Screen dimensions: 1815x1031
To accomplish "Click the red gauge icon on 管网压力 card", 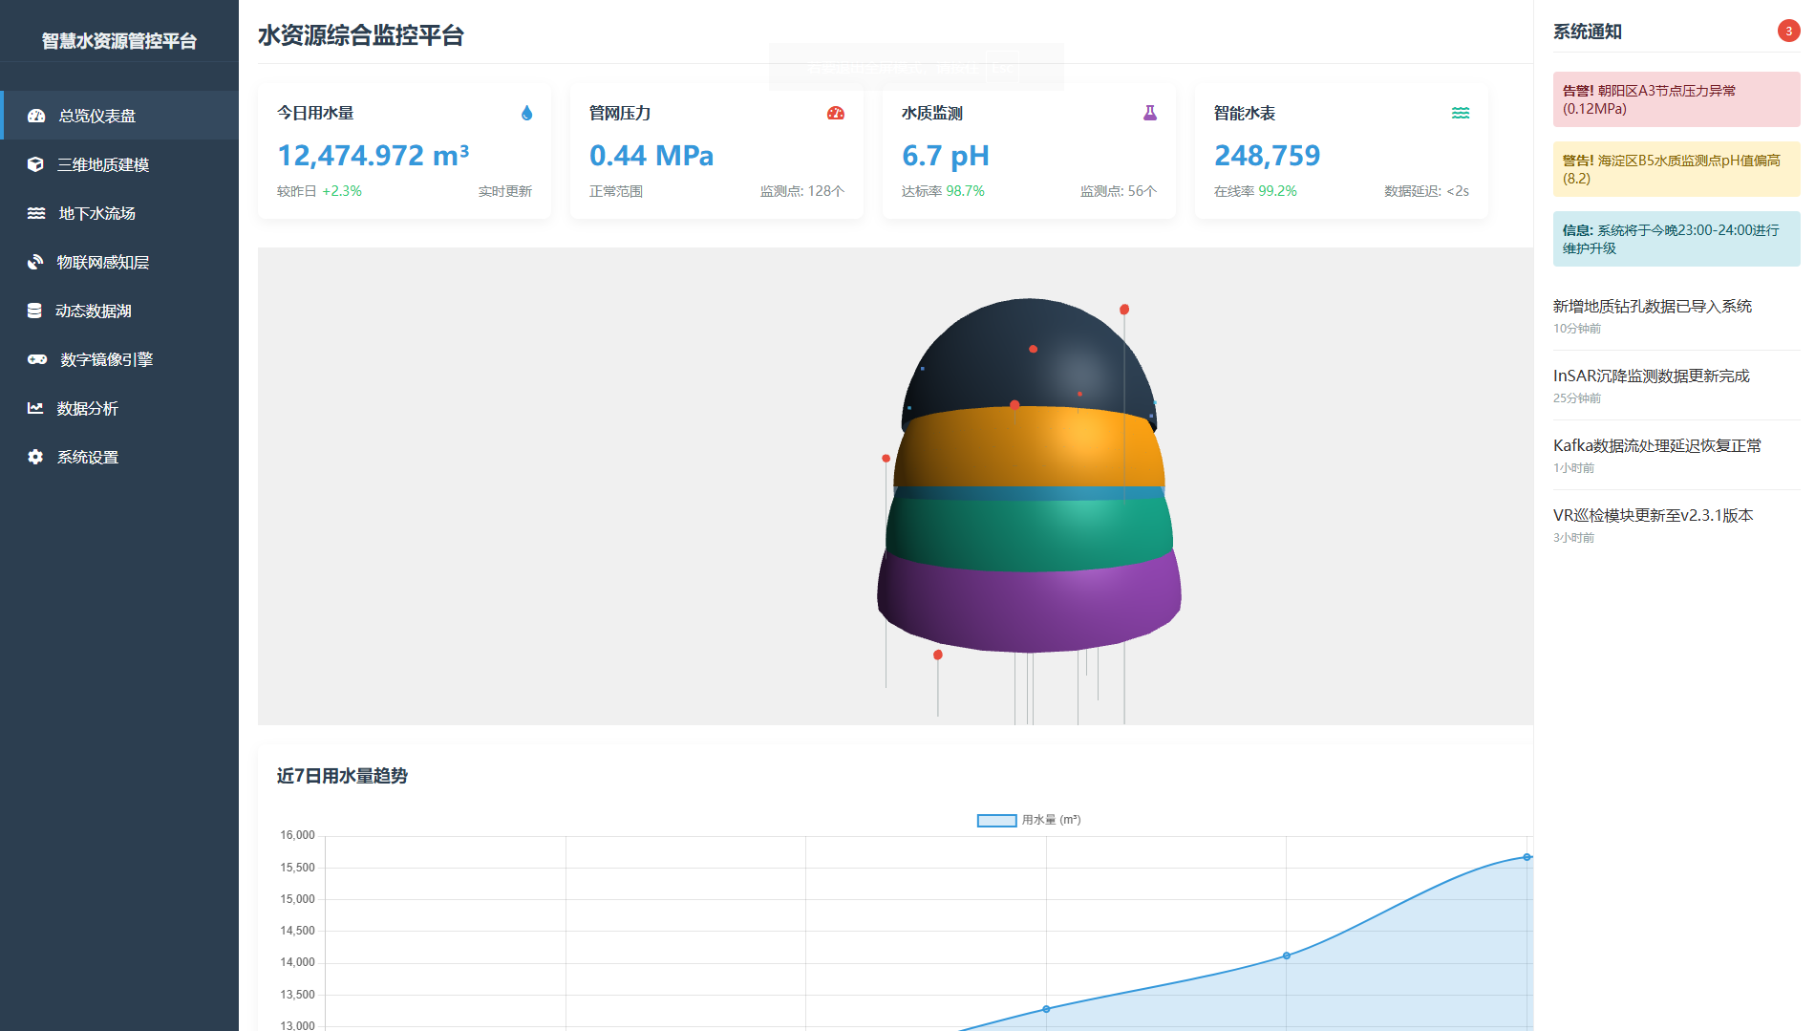I will [836, 113].
